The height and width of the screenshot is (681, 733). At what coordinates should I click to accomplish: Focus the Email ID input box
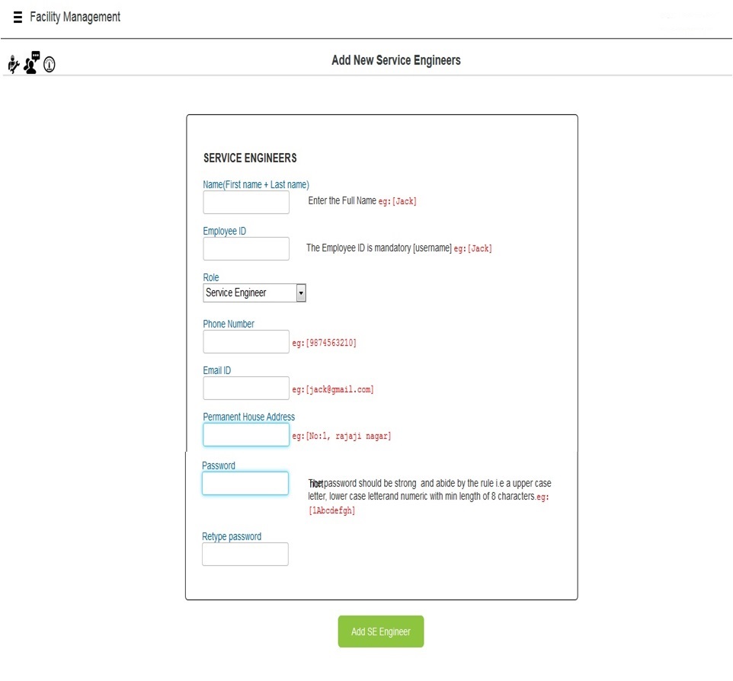point(246,388)
